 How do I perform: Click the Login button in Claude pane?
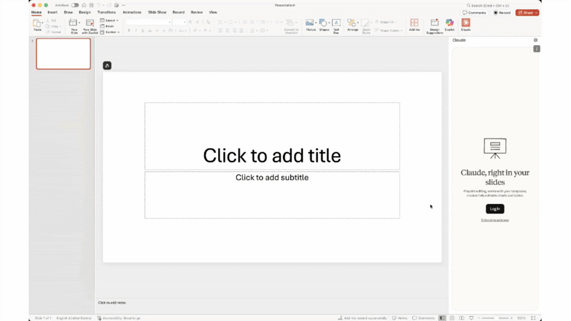pos(494,209)
